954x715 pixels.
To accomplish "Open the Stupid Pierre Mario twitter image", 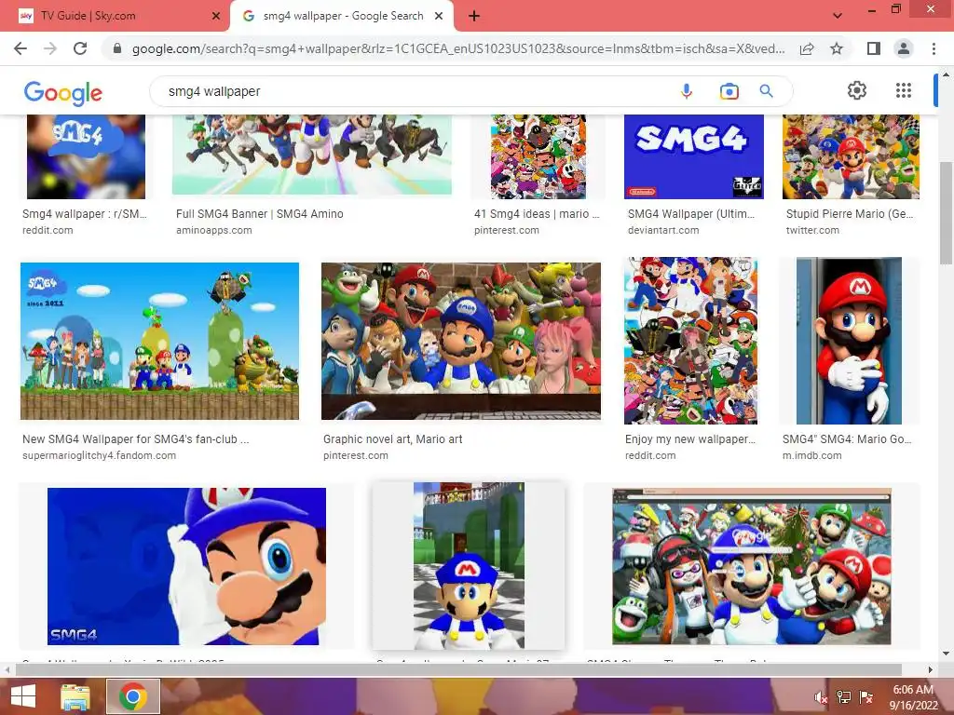I will [851, 156].
